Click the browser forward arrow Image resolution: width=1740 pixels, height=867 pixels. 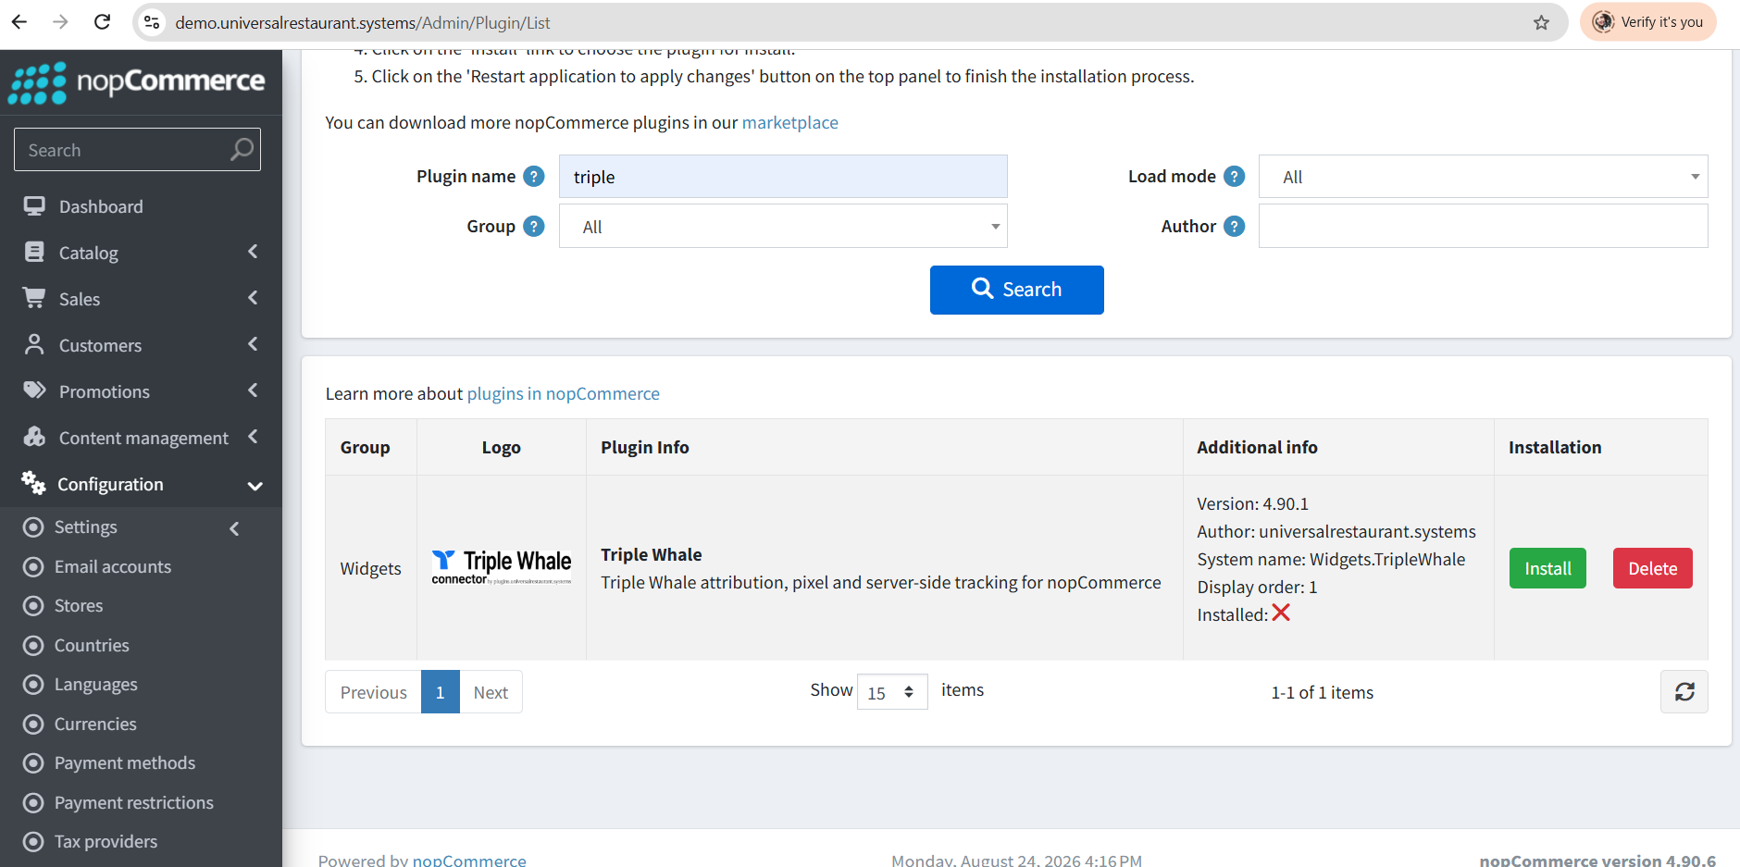(61, 22)
